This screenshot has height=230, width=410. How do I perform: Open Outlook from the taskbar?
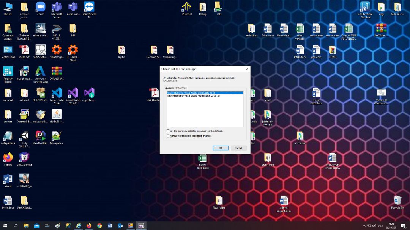[x=120, y=226]
